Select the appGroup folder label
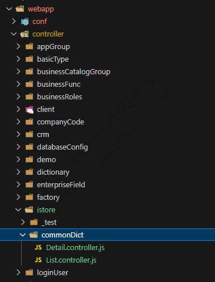Viewport: 215px width, 282px height. 53,47
